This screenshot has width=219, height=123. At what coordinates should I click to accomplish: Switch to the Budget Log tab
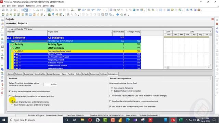coord(28,74)
